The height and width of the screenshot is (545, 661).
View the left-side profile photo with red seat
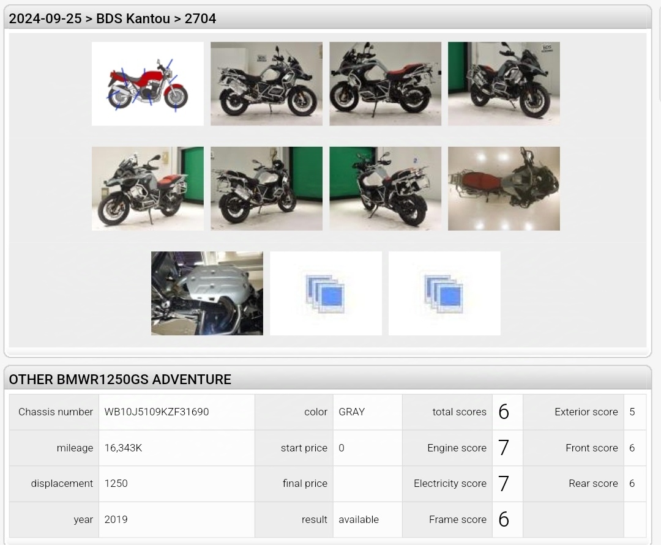point(385,84)
